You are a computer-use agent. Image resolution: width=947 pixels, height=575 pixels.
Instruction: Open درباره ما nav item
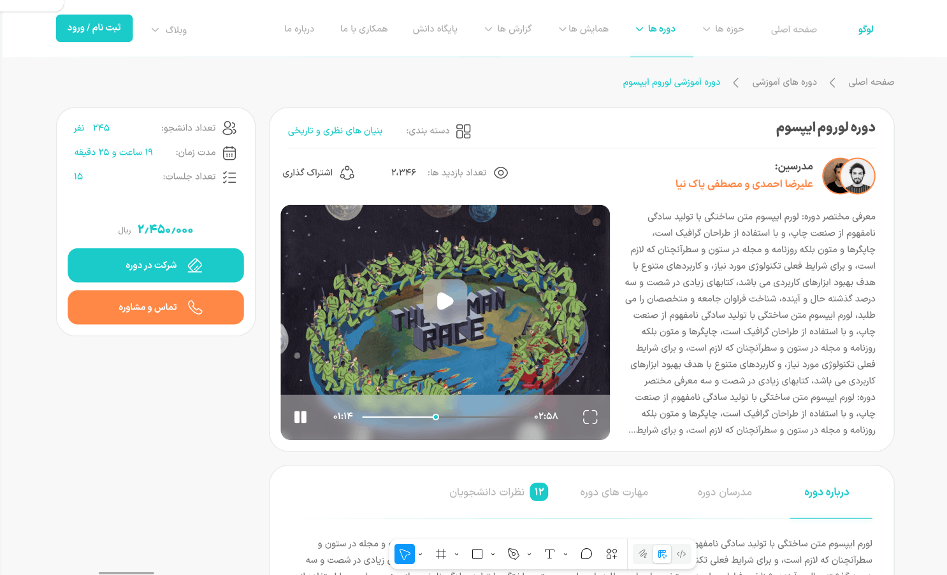pos(300,29)
